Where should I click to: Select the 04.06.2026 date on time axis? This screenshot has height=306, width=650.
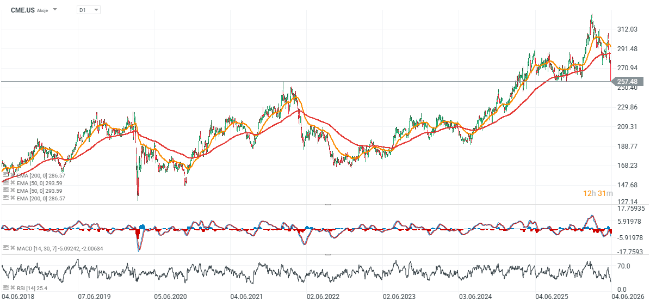[x=628, y=296]
